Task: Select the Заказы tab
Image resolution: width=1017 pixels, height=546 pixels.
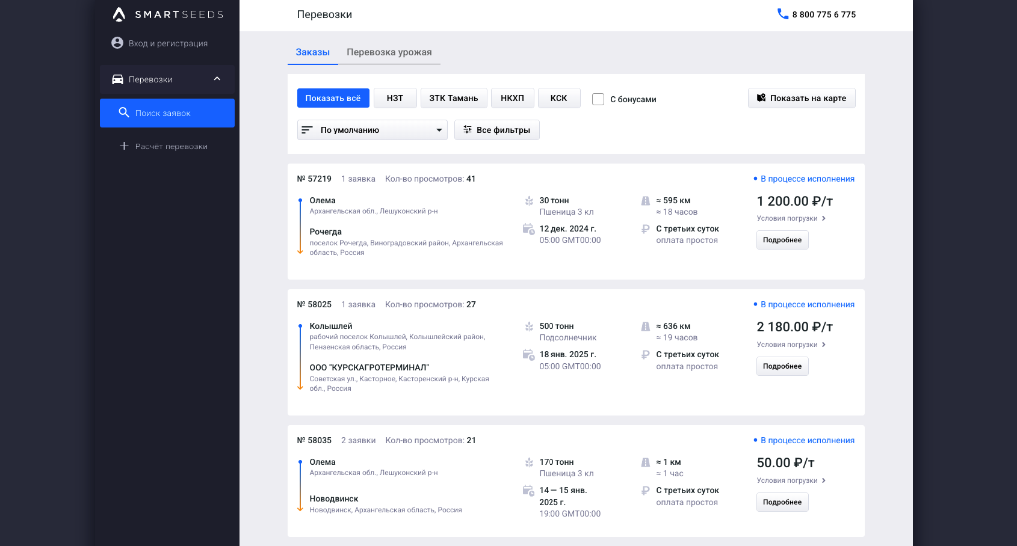Action: click(312, 52)
